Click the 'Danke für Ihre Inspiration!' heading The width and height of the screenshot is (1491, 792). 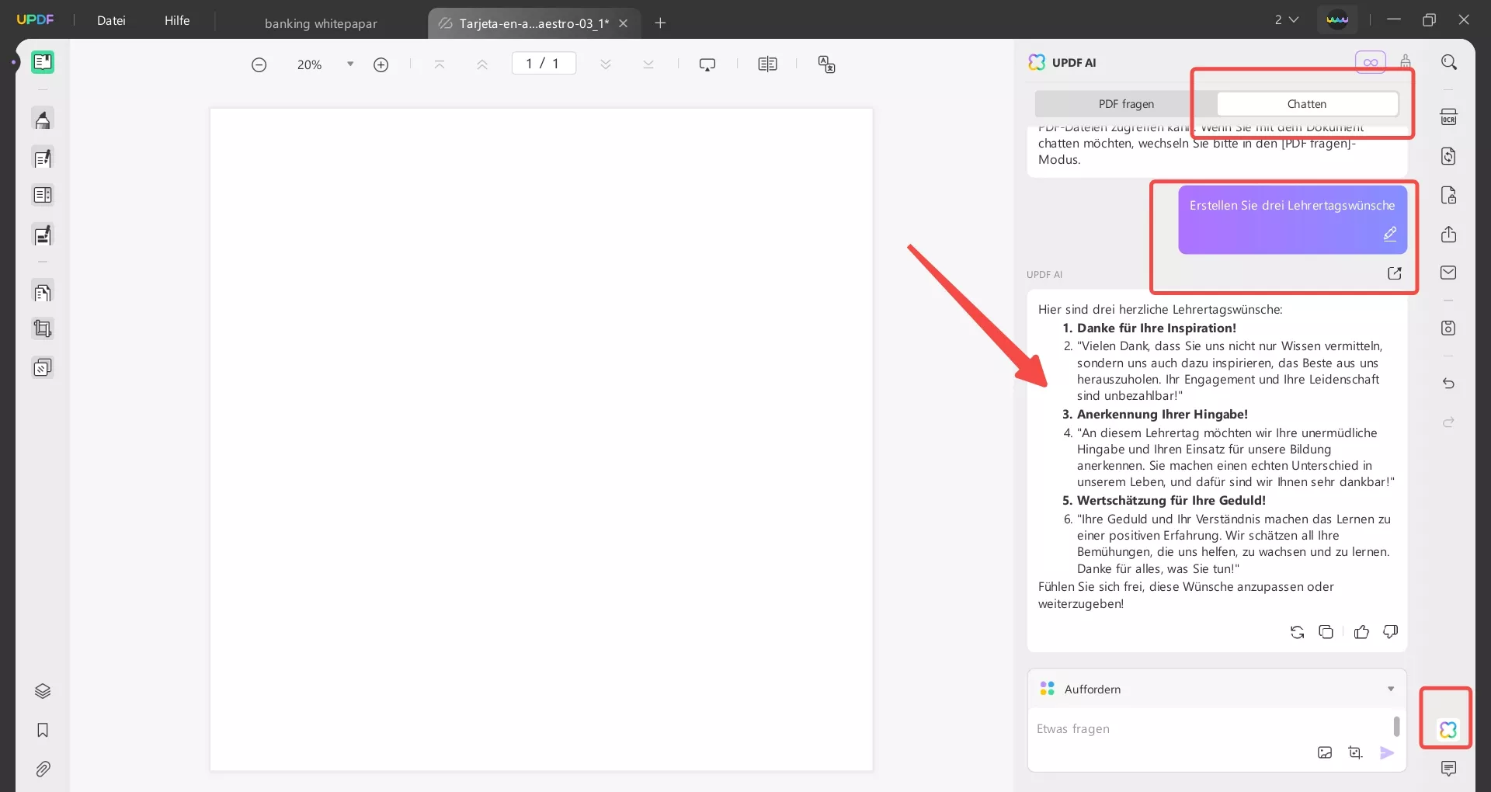1156,328
